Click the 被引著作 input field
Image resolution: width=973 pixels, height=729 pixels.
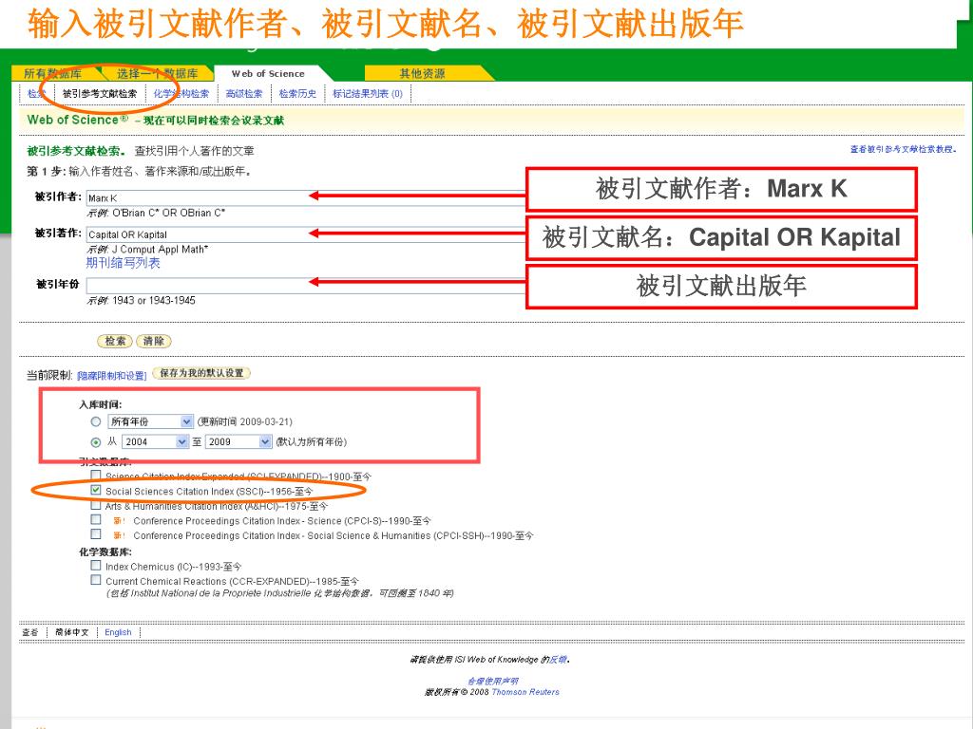tap(305, 234)
